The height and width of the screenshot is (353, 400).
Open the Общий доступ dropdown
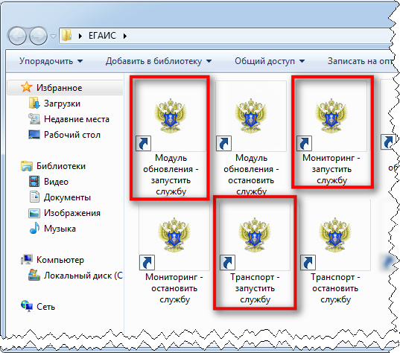[270, 61]
